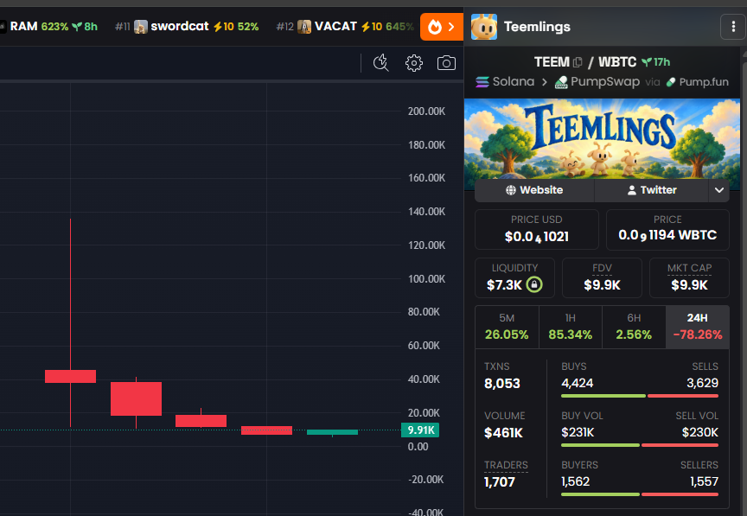The width and height of the screenshot is (747, 516).
Task: Select the 1H timeframe tab
Action: [x=571, y=328]
